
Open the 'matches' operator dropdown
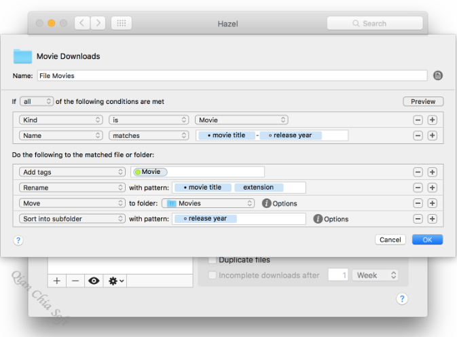click(149, 135)
